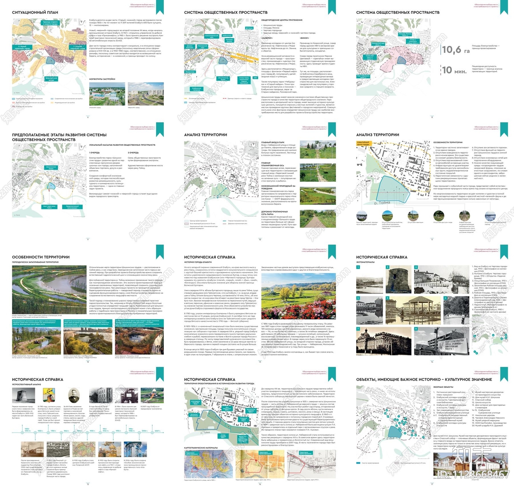Open the large Minghu Wetland Park aerial photo
514x487 pixels.
pos(49,290)
